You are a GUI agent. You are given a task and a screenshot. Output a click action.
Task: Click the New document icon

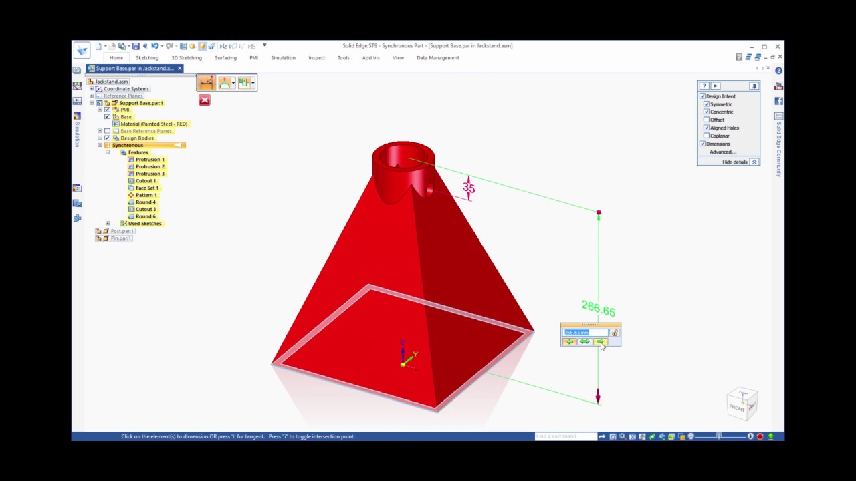[98, 46]
